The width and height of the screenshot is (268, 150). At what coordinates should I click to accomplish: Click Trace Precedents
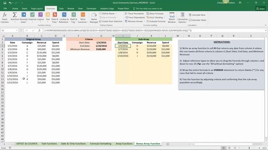coord(134,13)
